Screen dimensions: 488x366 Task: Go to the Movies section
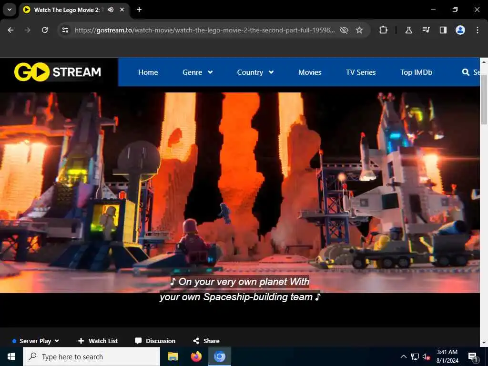click(x=310, y=72)
